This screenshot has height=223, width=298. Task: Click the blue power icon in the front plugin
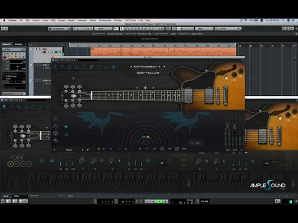click(66, 134)
